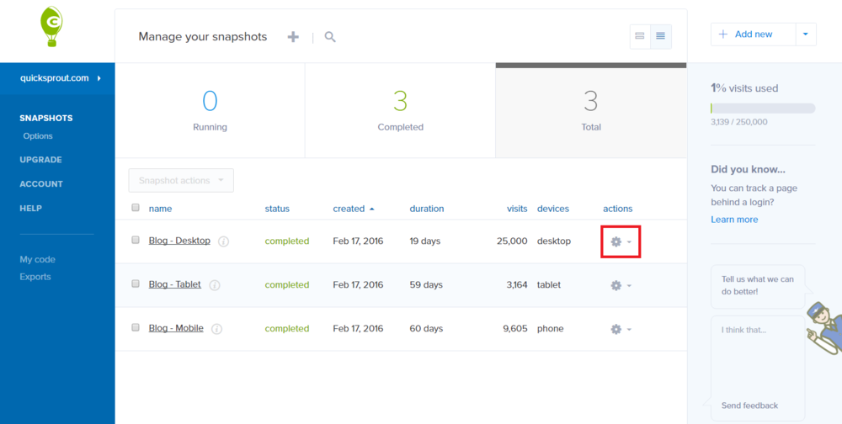Open the Upgrade menu in the sidebar
The height and width of the screenshot is (424, 842).
pos(40,160)
